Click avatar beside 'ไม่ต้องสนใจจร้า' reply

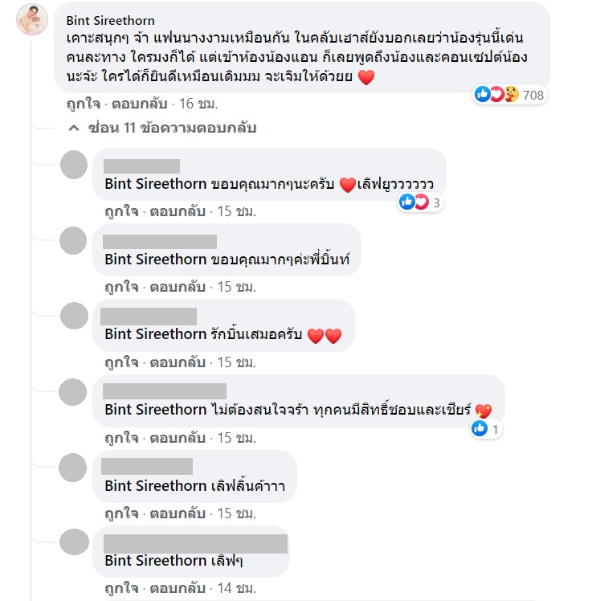[74, 392]
